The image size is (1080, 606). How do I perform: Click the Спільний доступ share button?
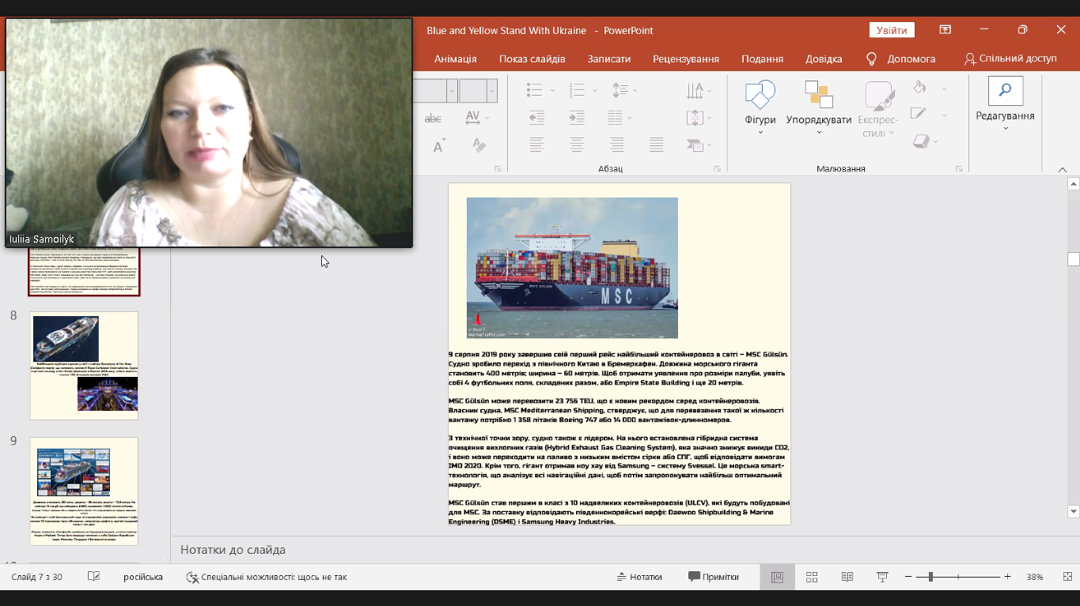(x=1010, y=59)
